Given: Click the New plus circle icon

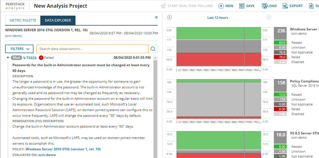Looking at the screenshot, I should [x=221, y=6].
